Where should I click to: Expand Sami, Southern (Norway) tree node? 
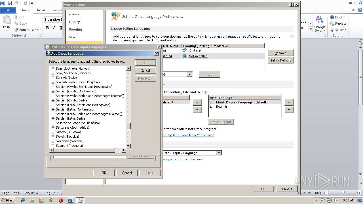(x=53, y=69)
